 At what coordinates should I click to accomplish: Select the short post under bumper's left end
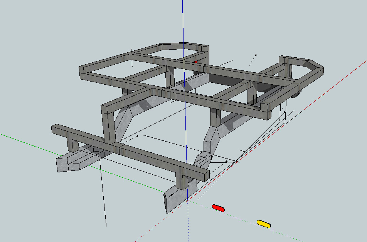(72, 144)
